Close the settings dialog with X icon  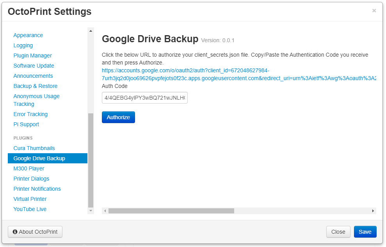click(x=374, y=11)
